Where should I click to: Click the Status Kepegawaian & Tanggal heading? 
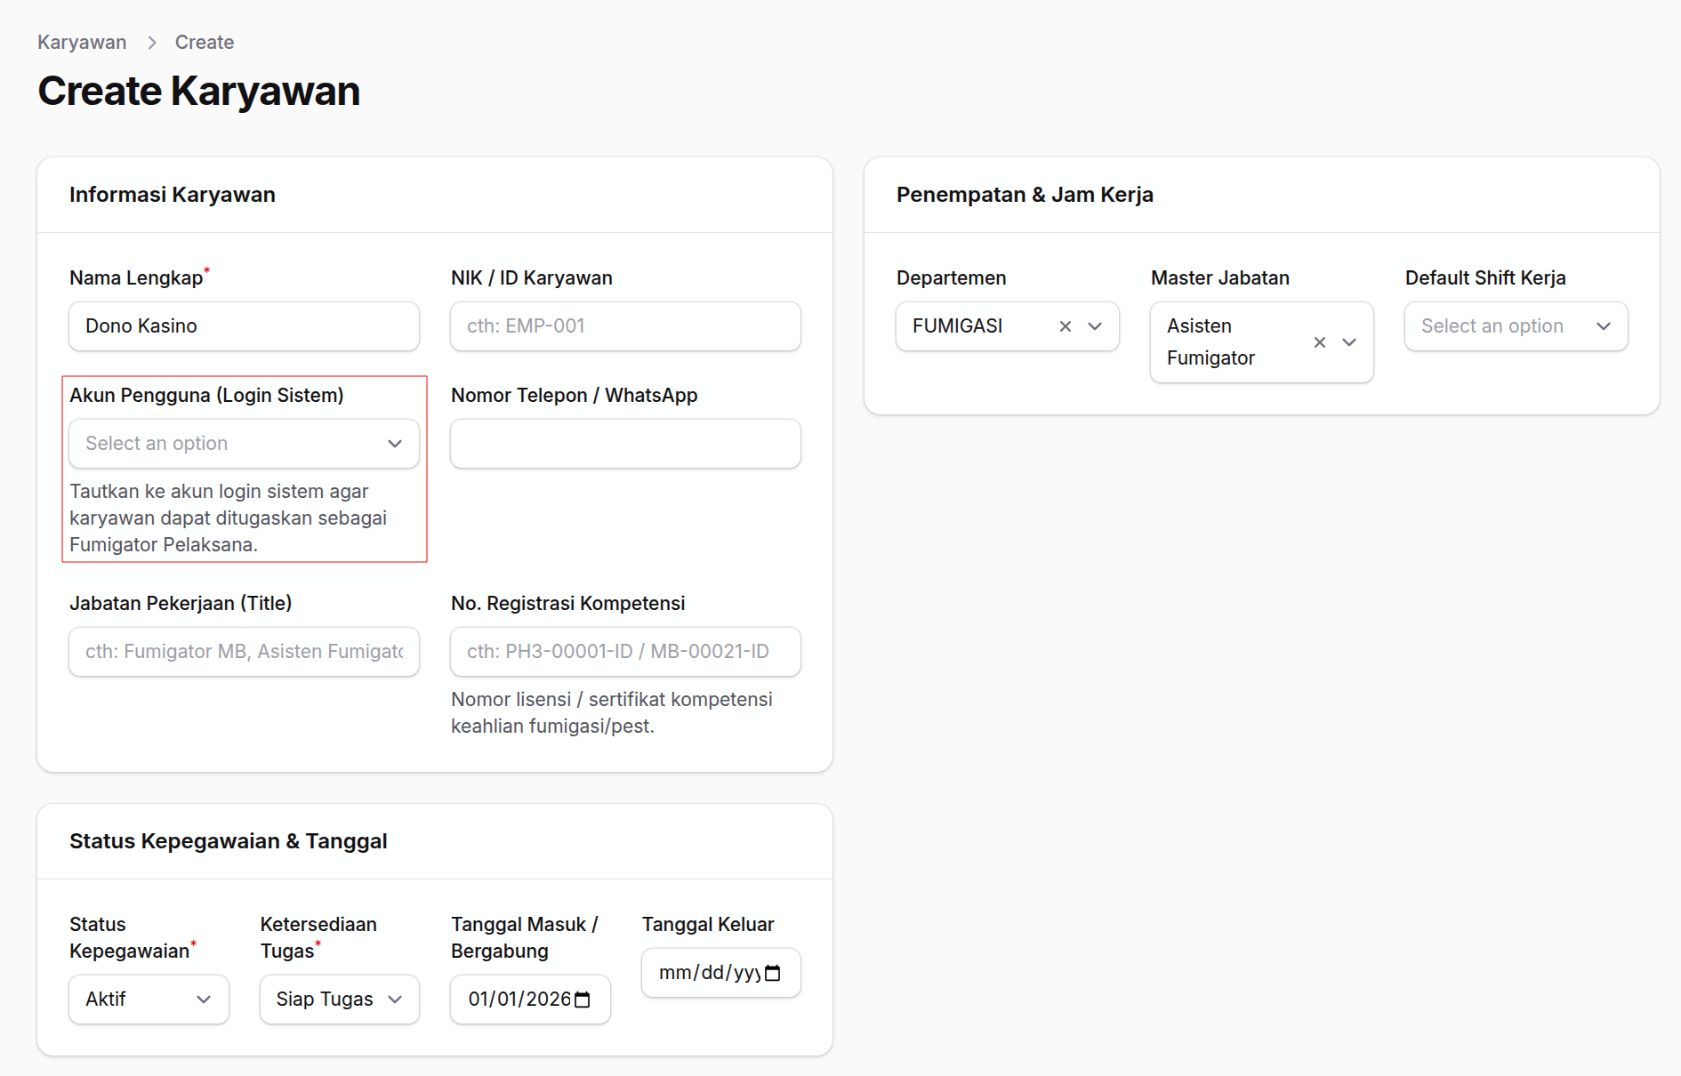[229, 841]
